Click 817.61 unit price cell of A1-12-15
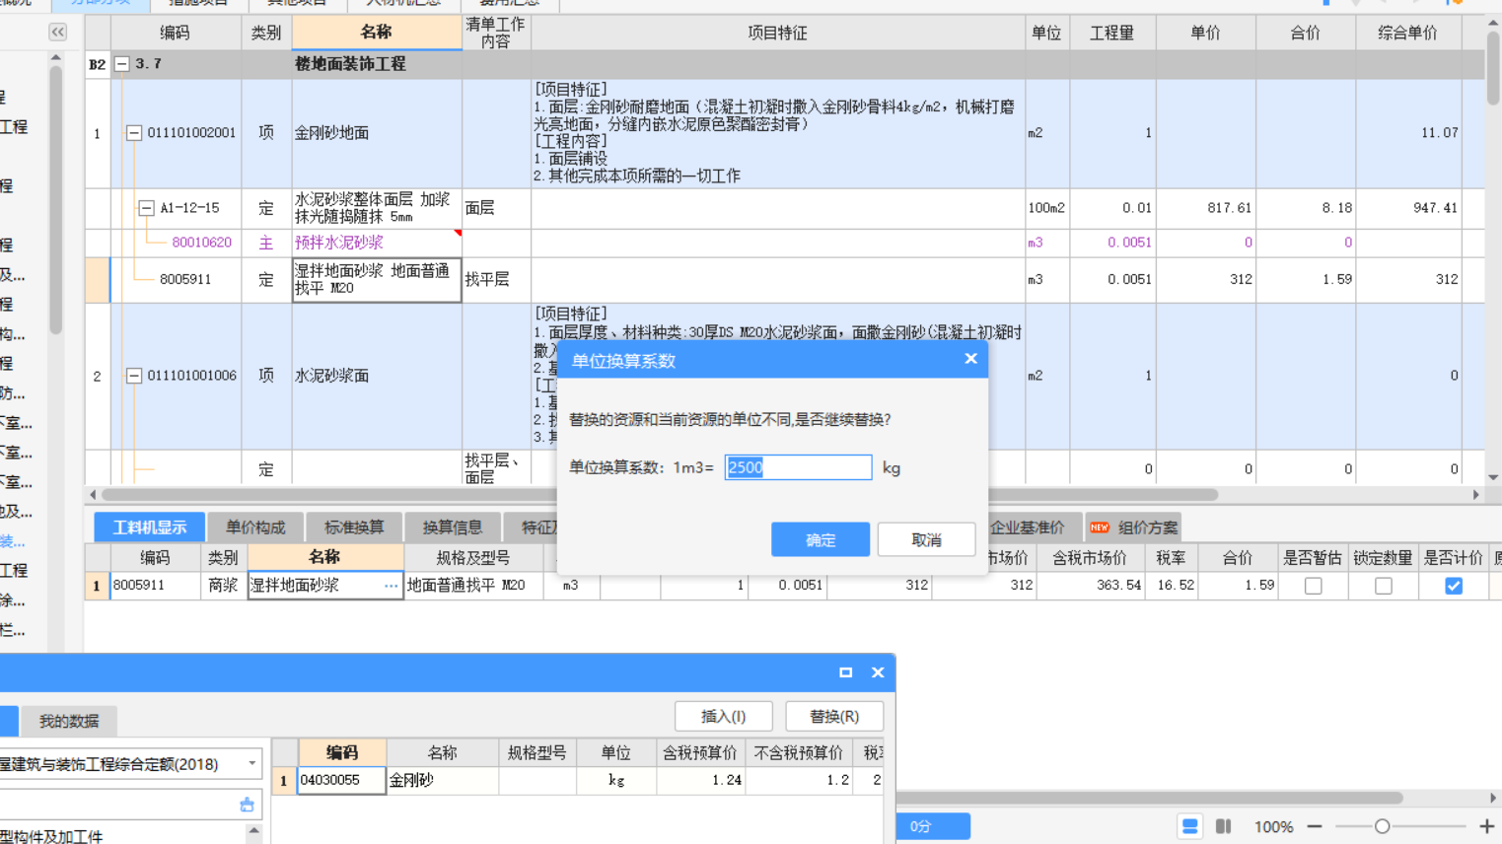 coord(1205,208)
